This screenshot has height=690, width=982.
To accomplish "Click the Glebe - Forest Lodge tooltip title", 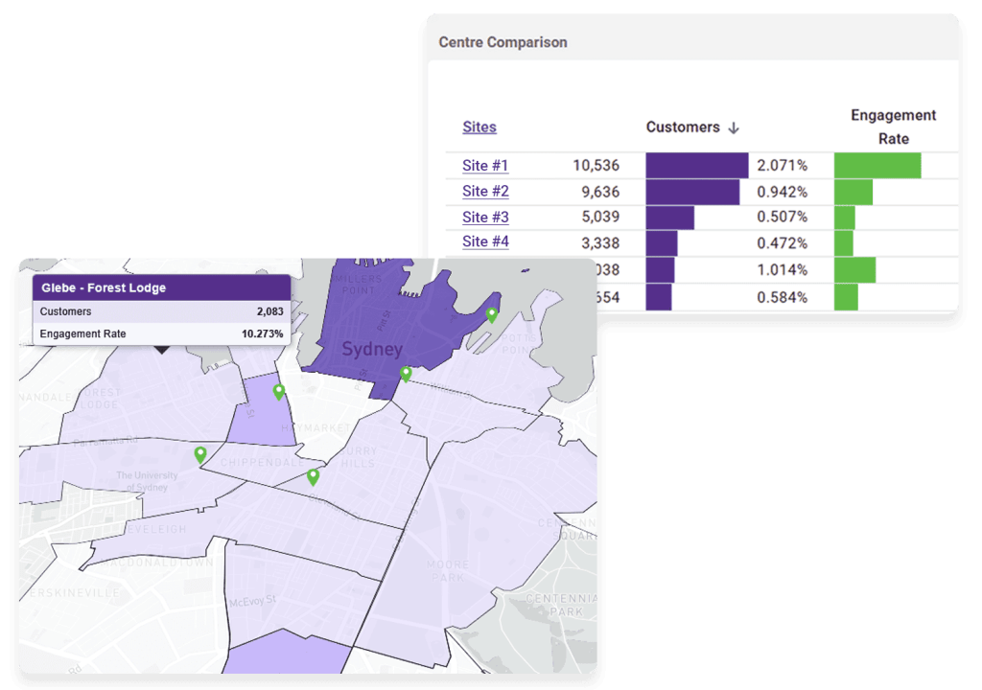I will 104,287.
